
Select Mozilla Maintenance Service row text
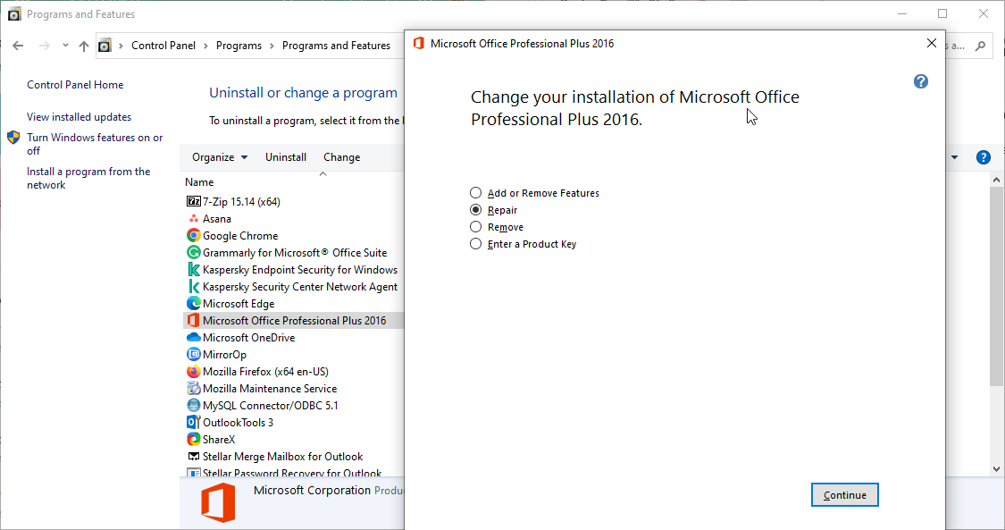pyautogui.click(x=270, y=389)
